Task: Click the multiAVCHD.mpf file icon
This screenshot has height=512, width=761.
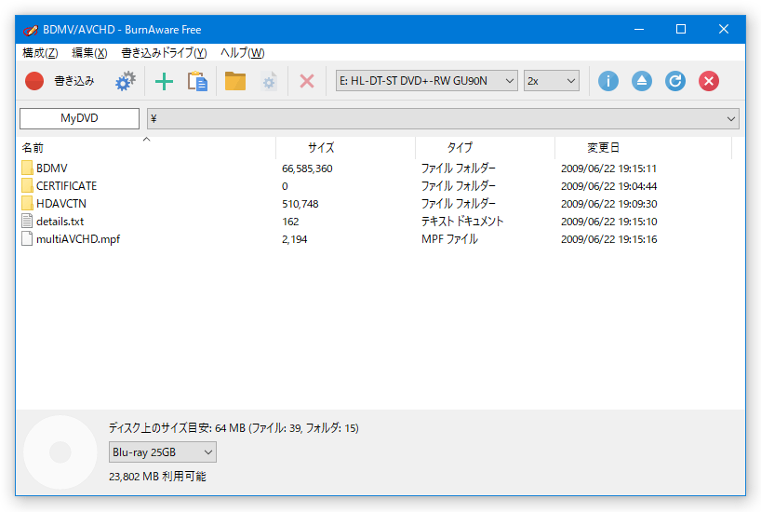Action: (27, 238)
